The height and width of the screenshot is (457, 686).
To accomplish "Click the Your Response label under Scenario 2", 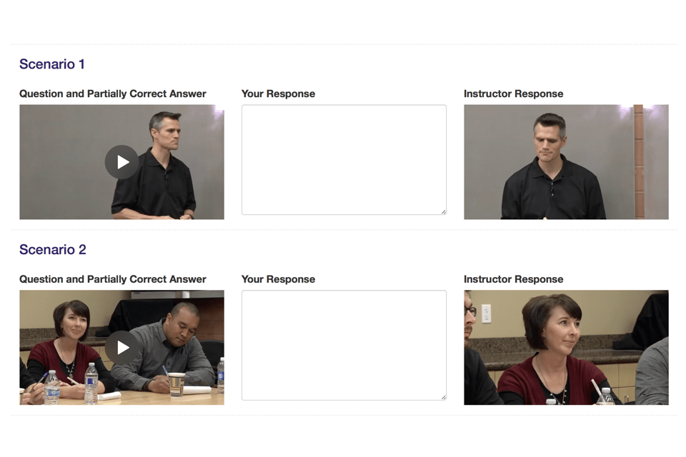I will tap(278, 279).
